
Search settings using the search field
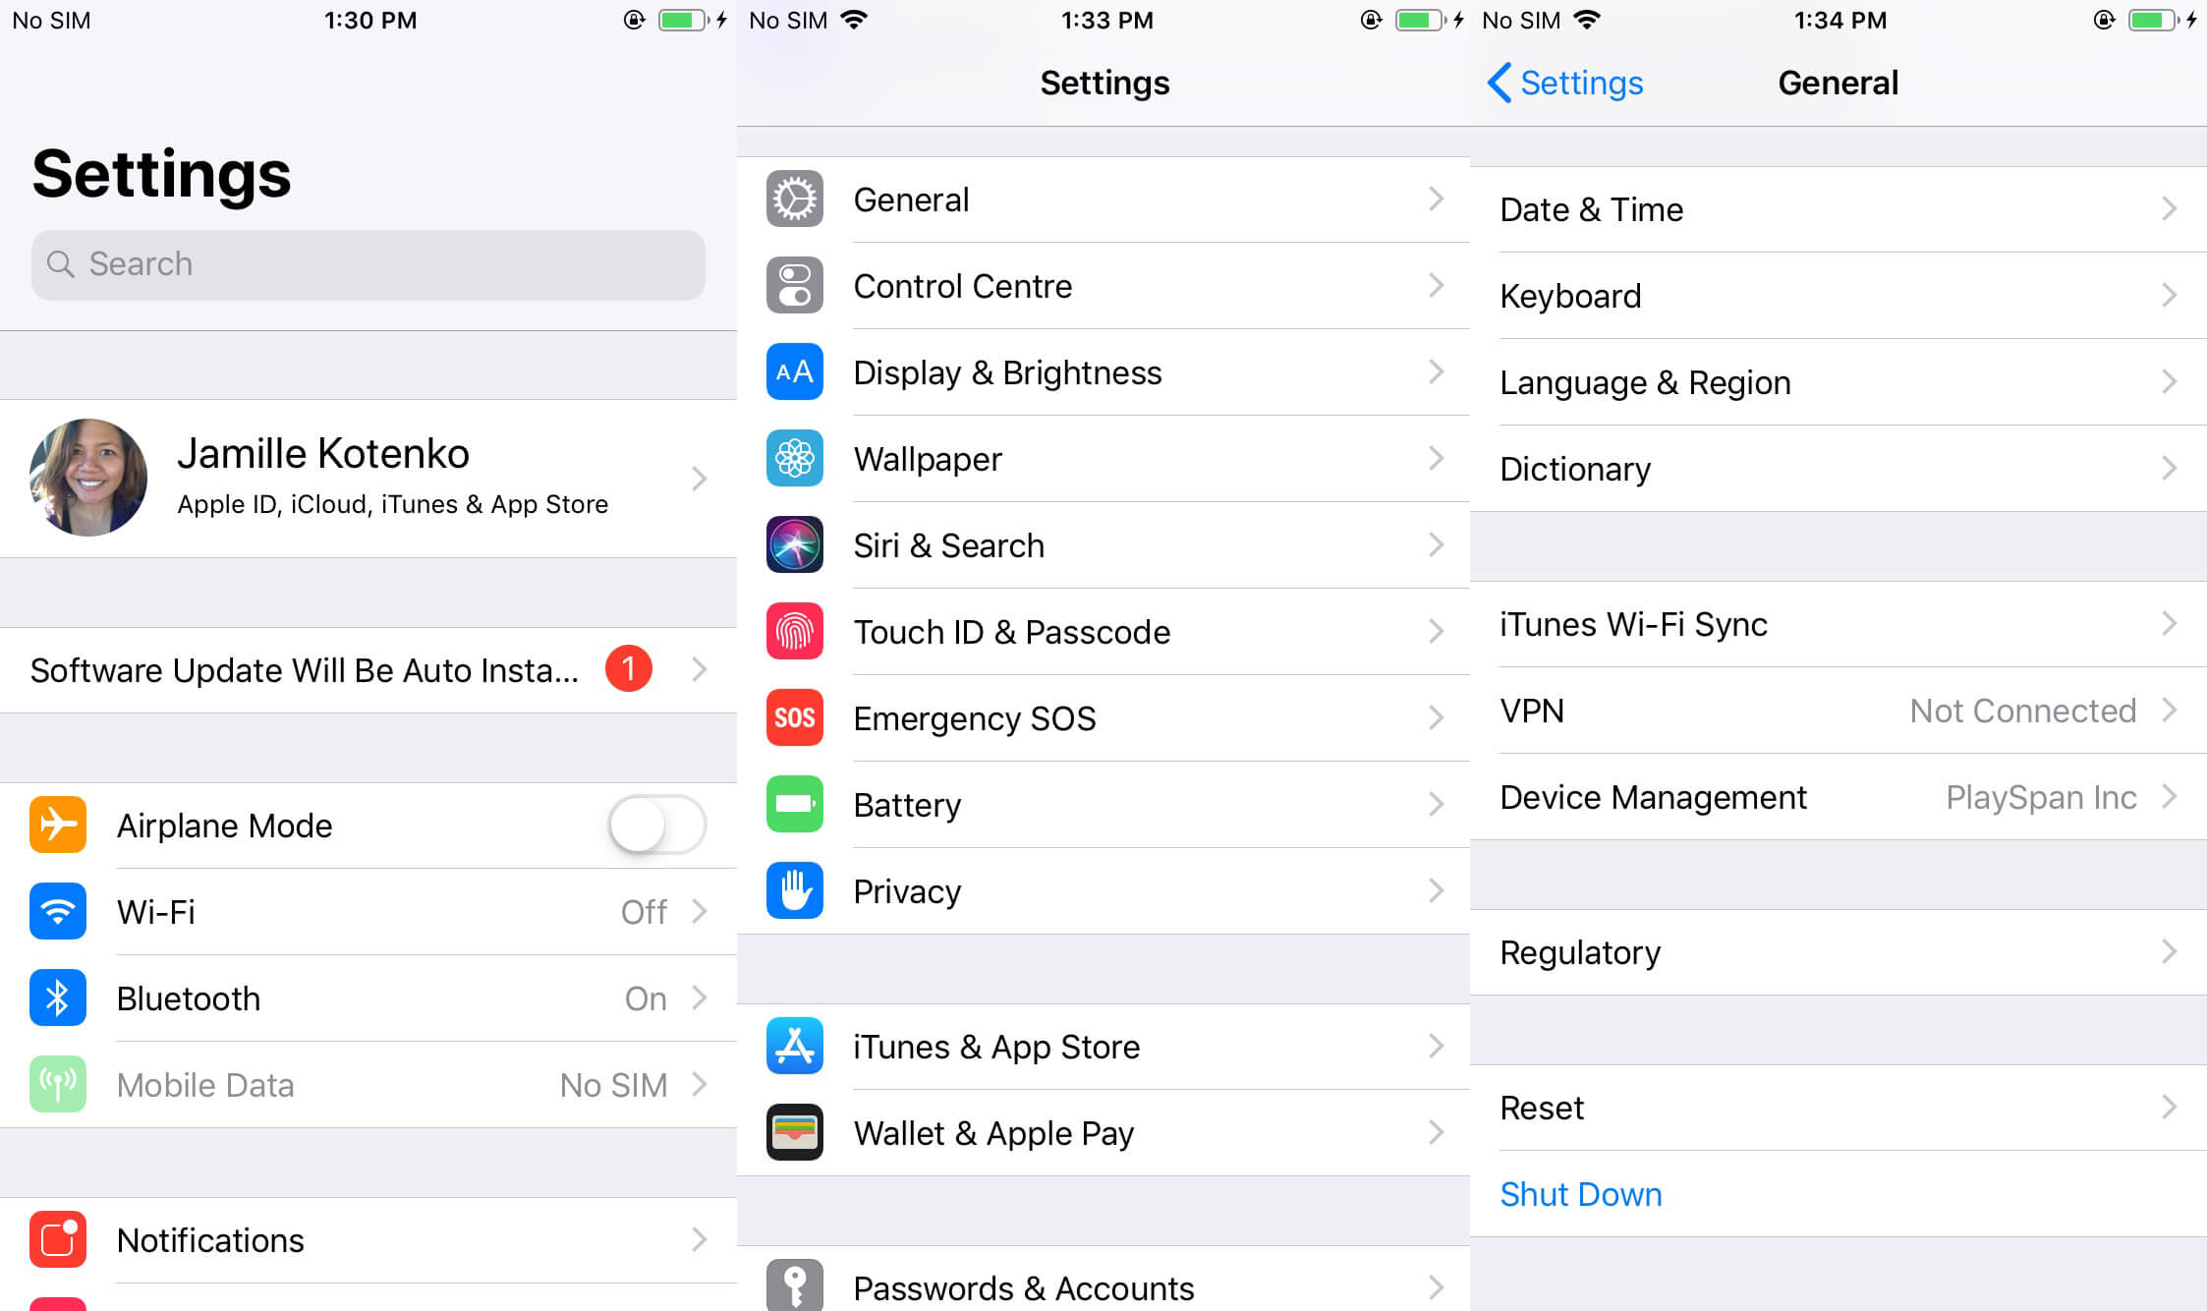click(367, 262)
